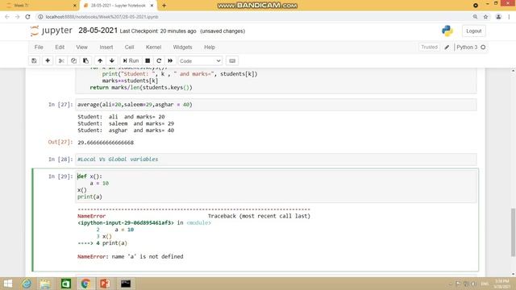Click inside the Local Vs Global variables comment cell
The height and width of the screenshot is (290, 516).
(x=276, y=159)
